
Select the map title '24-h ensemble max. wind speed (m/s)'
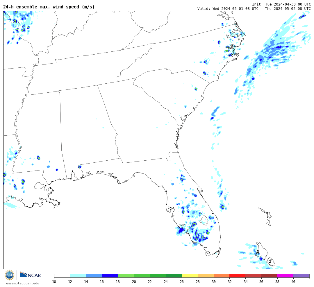pyautogui.click(x=49, y=7)
